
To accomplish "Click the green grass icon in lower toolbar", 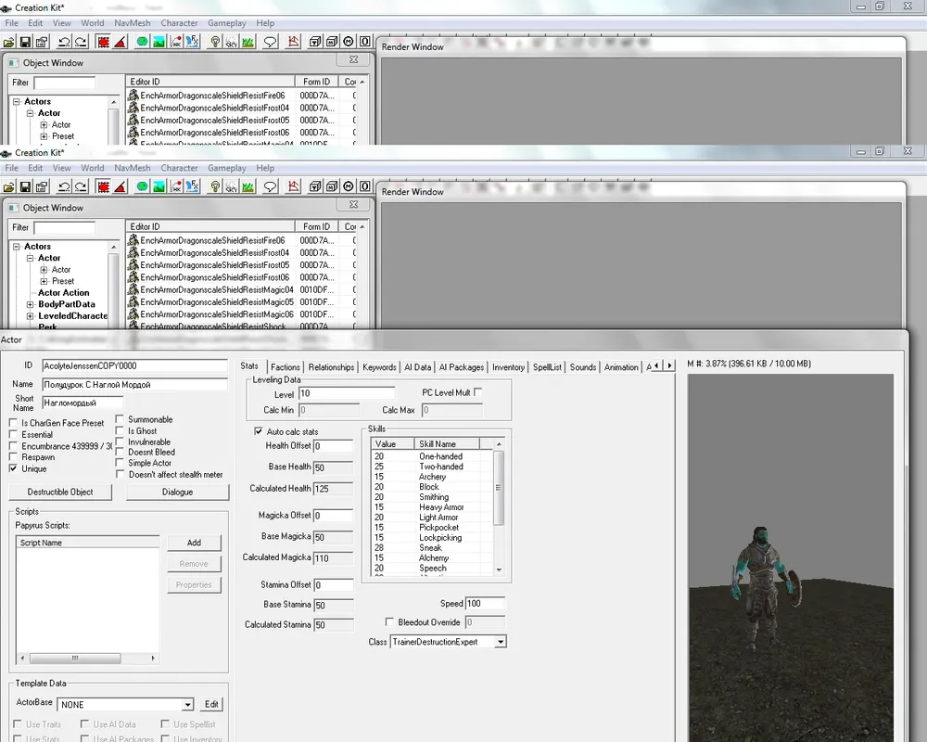I will click(248, 186).
